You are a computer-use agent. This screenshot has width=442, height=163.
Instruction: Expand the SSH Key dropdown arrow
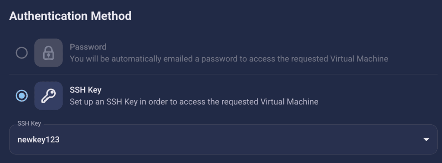(426, 139)
